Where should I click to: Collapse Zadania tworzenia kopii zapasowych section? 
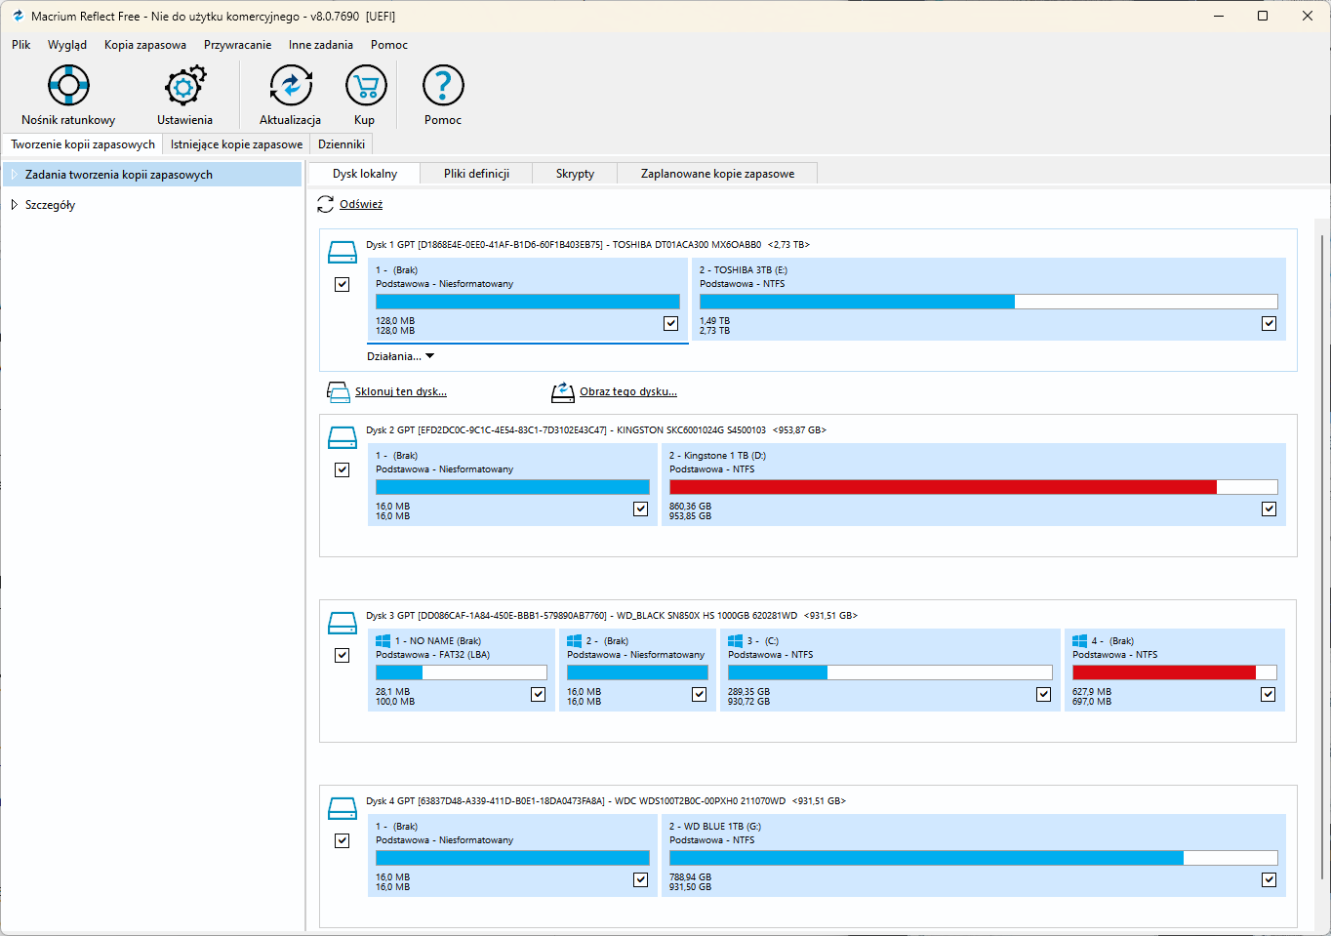(x=14, y=175)
